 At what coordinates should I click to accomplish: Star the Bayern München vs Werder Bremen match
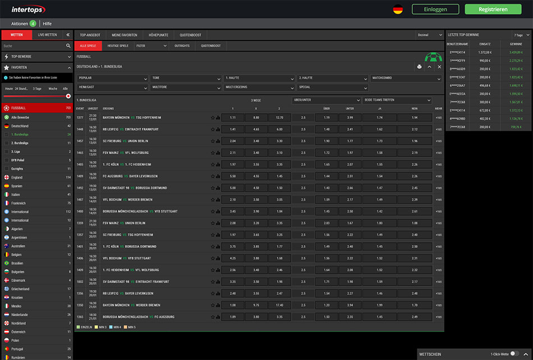click(x=213, y=305)
